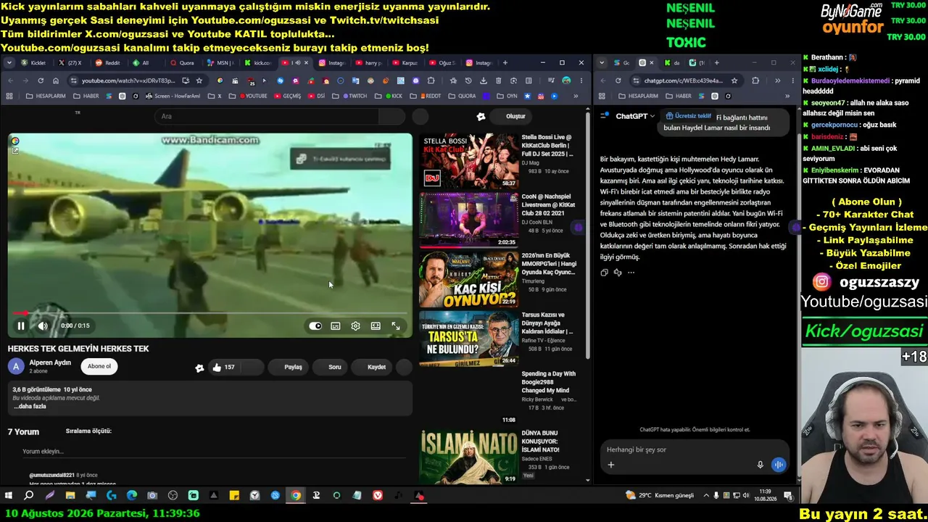Start dictation with the ChatGPT microphone
Screen dimensions: 928x522
pos(760,465)
